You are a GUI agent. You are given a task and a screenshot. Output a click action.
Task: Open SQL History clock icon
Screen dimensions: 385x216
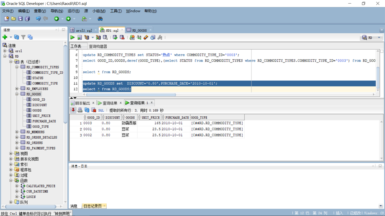pyautogui.click(x=153, y=38)
